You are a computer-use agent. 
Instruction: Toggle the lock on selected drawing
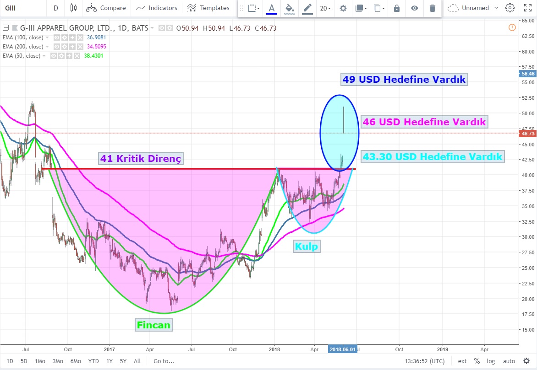(397, 8)
